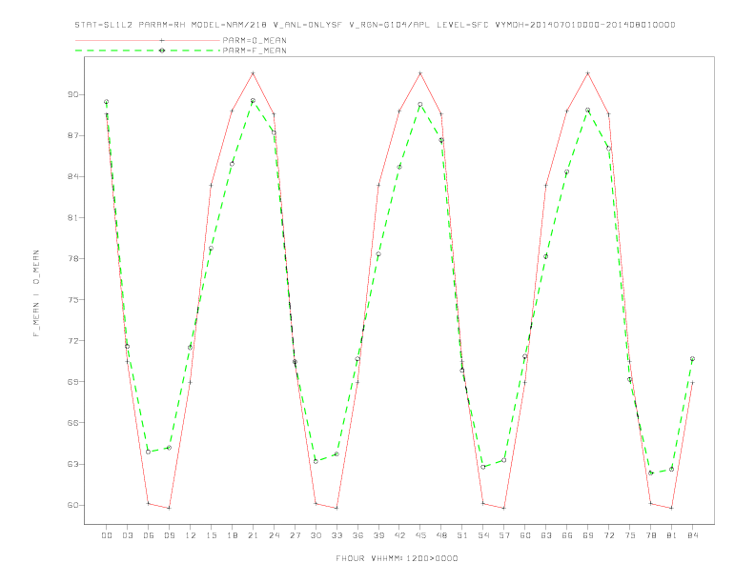Click the PARM=O_MEAN legend label
755x583 pixels.
point(255,40)
